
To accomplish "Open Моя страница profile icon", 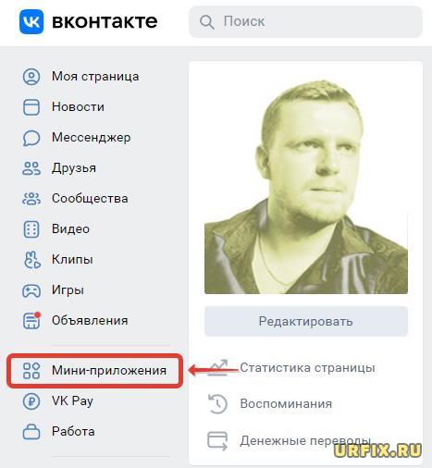I will coord(31,77).
